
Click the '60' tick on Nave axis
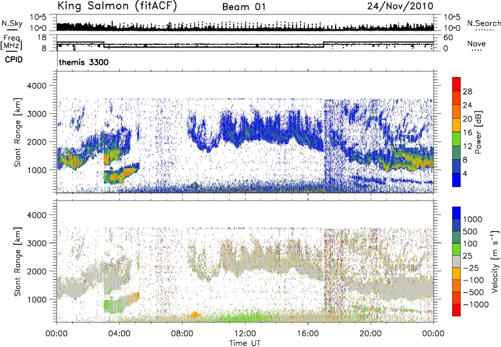(x=448, y=38)
